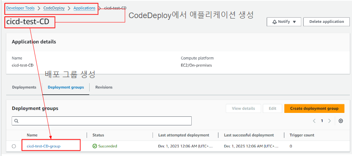Open the Notify dropdown menu
Image resolution: width=352 pixels, height=156 pixels.
click(x=284, y=22)
